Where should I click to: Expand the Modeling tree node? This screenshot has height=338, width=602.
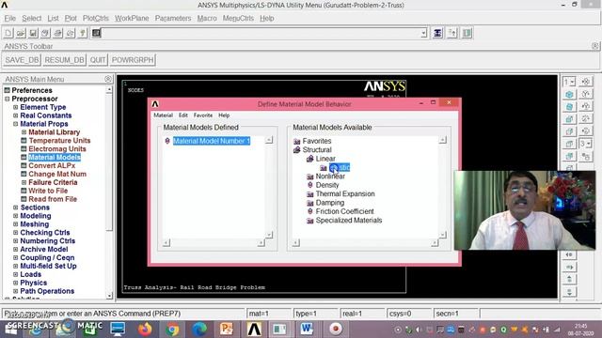click(x=15, y=216)
